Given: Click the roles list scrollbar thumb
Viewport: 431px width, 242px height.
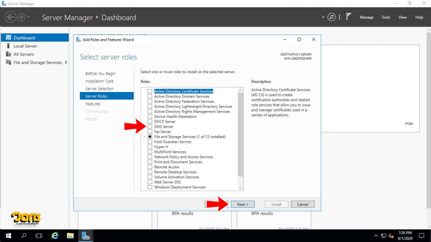Looking at the screenshot, I should [x=240, y=135].
